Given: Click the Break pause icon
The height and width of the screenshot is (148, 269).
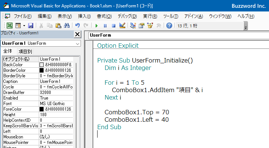Looking at the screenshot, I should 105,26.
